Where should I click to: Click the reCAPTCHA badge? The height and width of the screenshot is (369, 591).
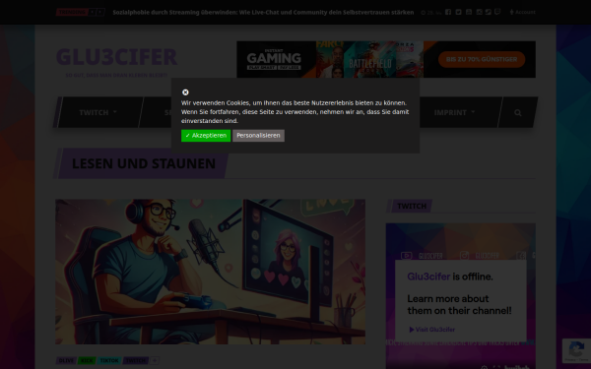tap(576, 350)
